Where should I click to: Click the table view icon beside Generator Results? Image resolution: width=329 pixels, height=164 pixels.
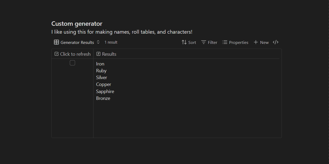[x=56, y=42]
